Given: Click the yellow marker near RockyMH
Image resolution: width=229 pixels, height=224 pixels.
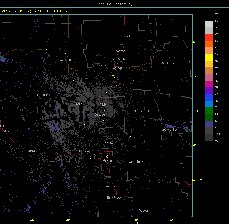Looking at the screenshot, I should [x=66, y=54].
